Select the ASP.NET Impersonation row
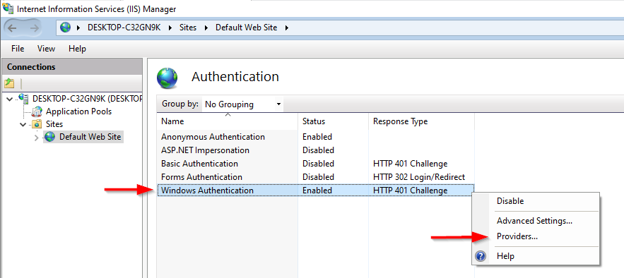This screenshot has height=278, width=624. (316, 150)
